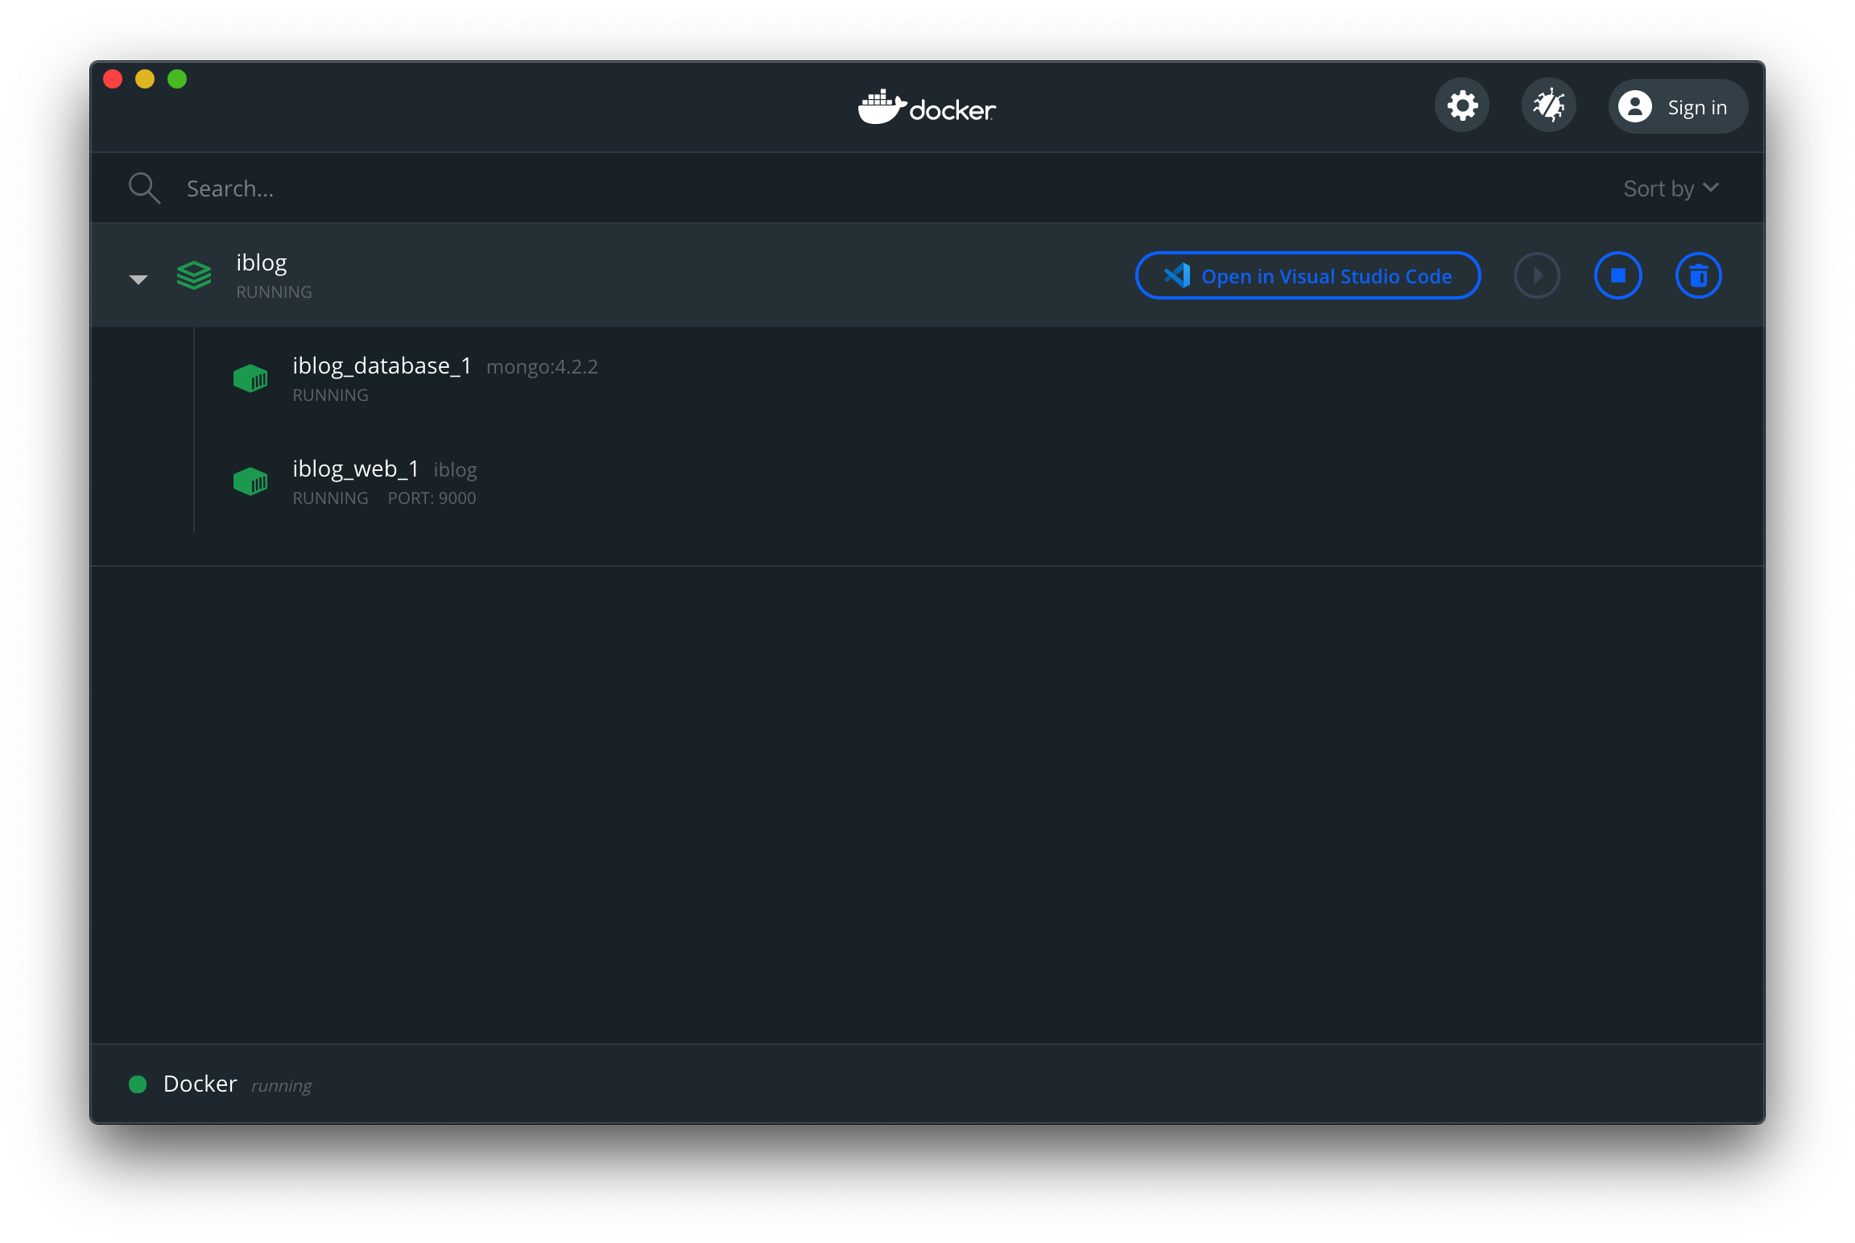Collapse the iblog stack disclosure arrow
This screenshot has width=1855, height=1243.
(x=138, y=279)
